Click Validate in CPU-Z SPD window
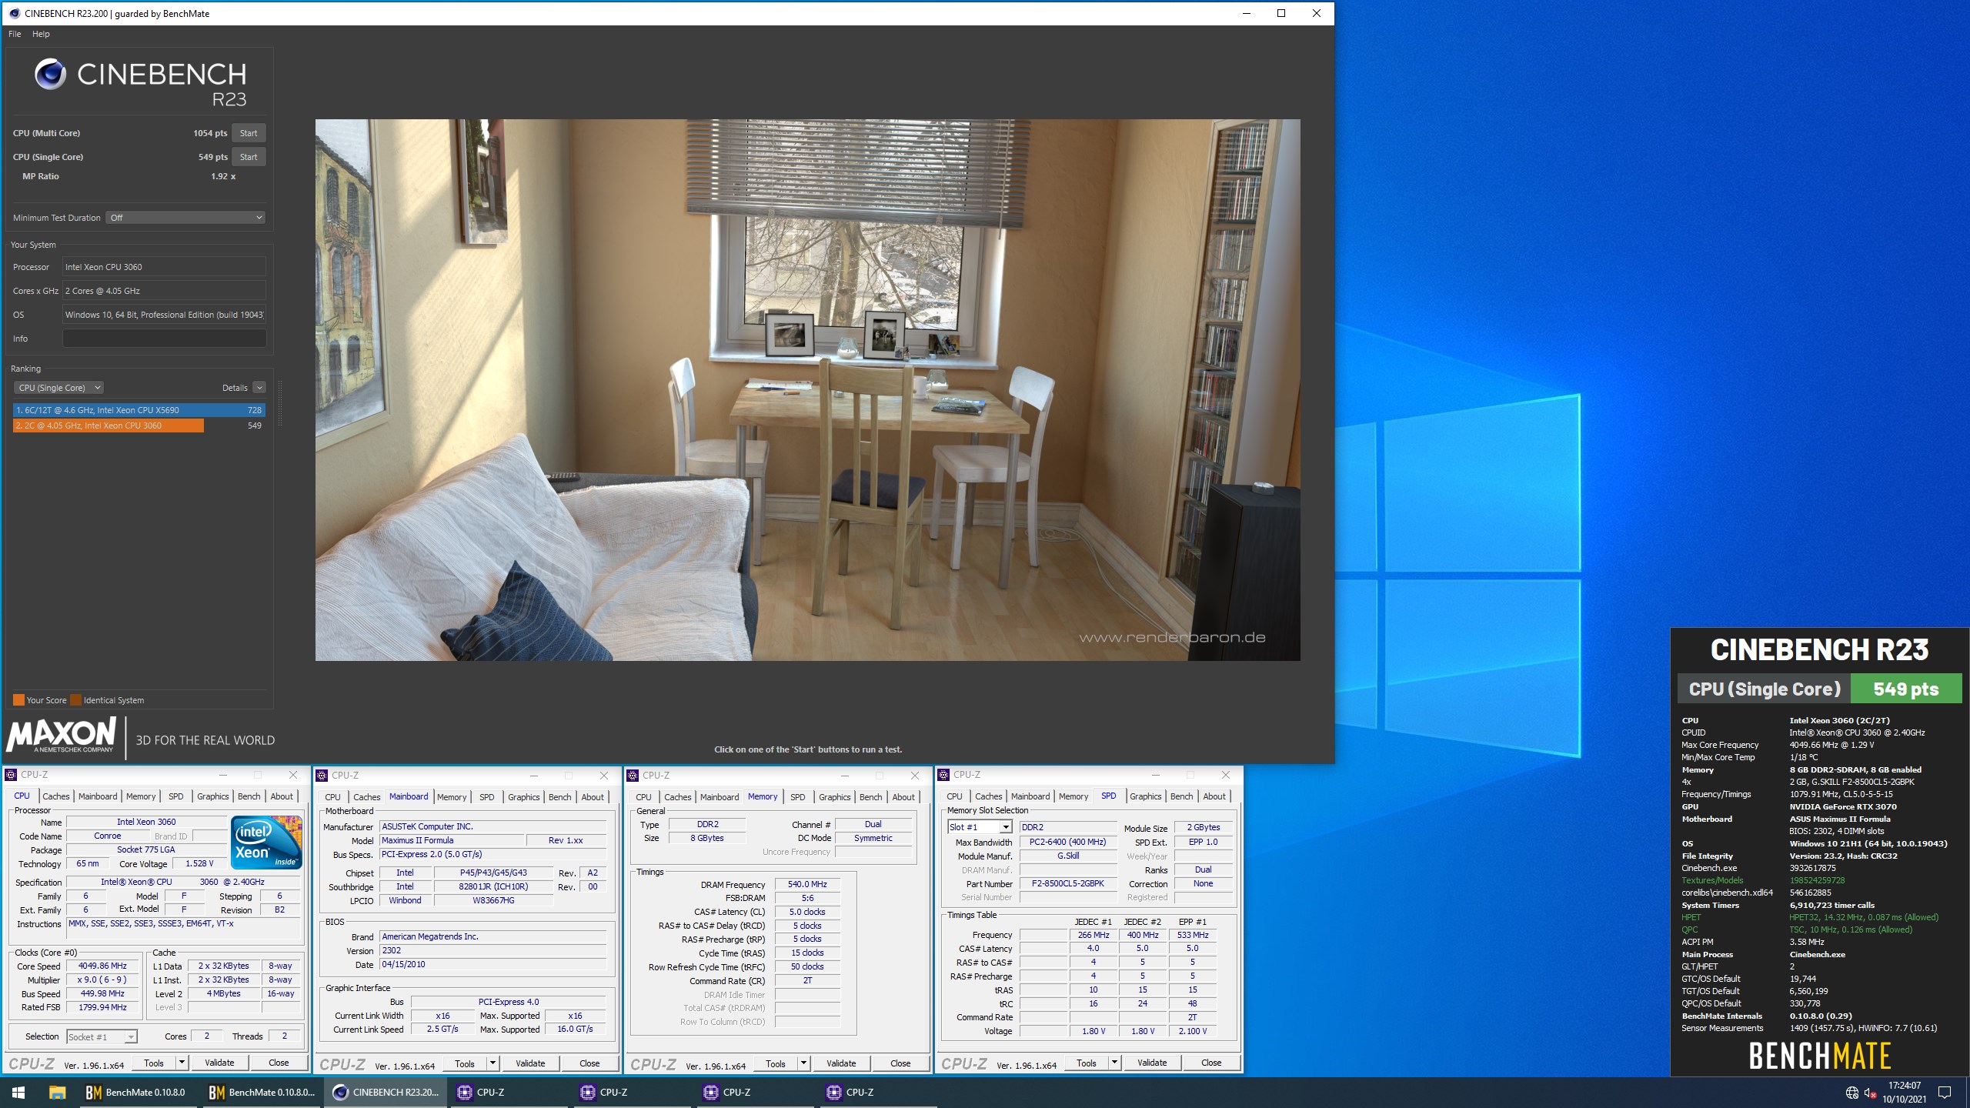This screenshot has width=1970, height=1108. coord(1152,1063)
